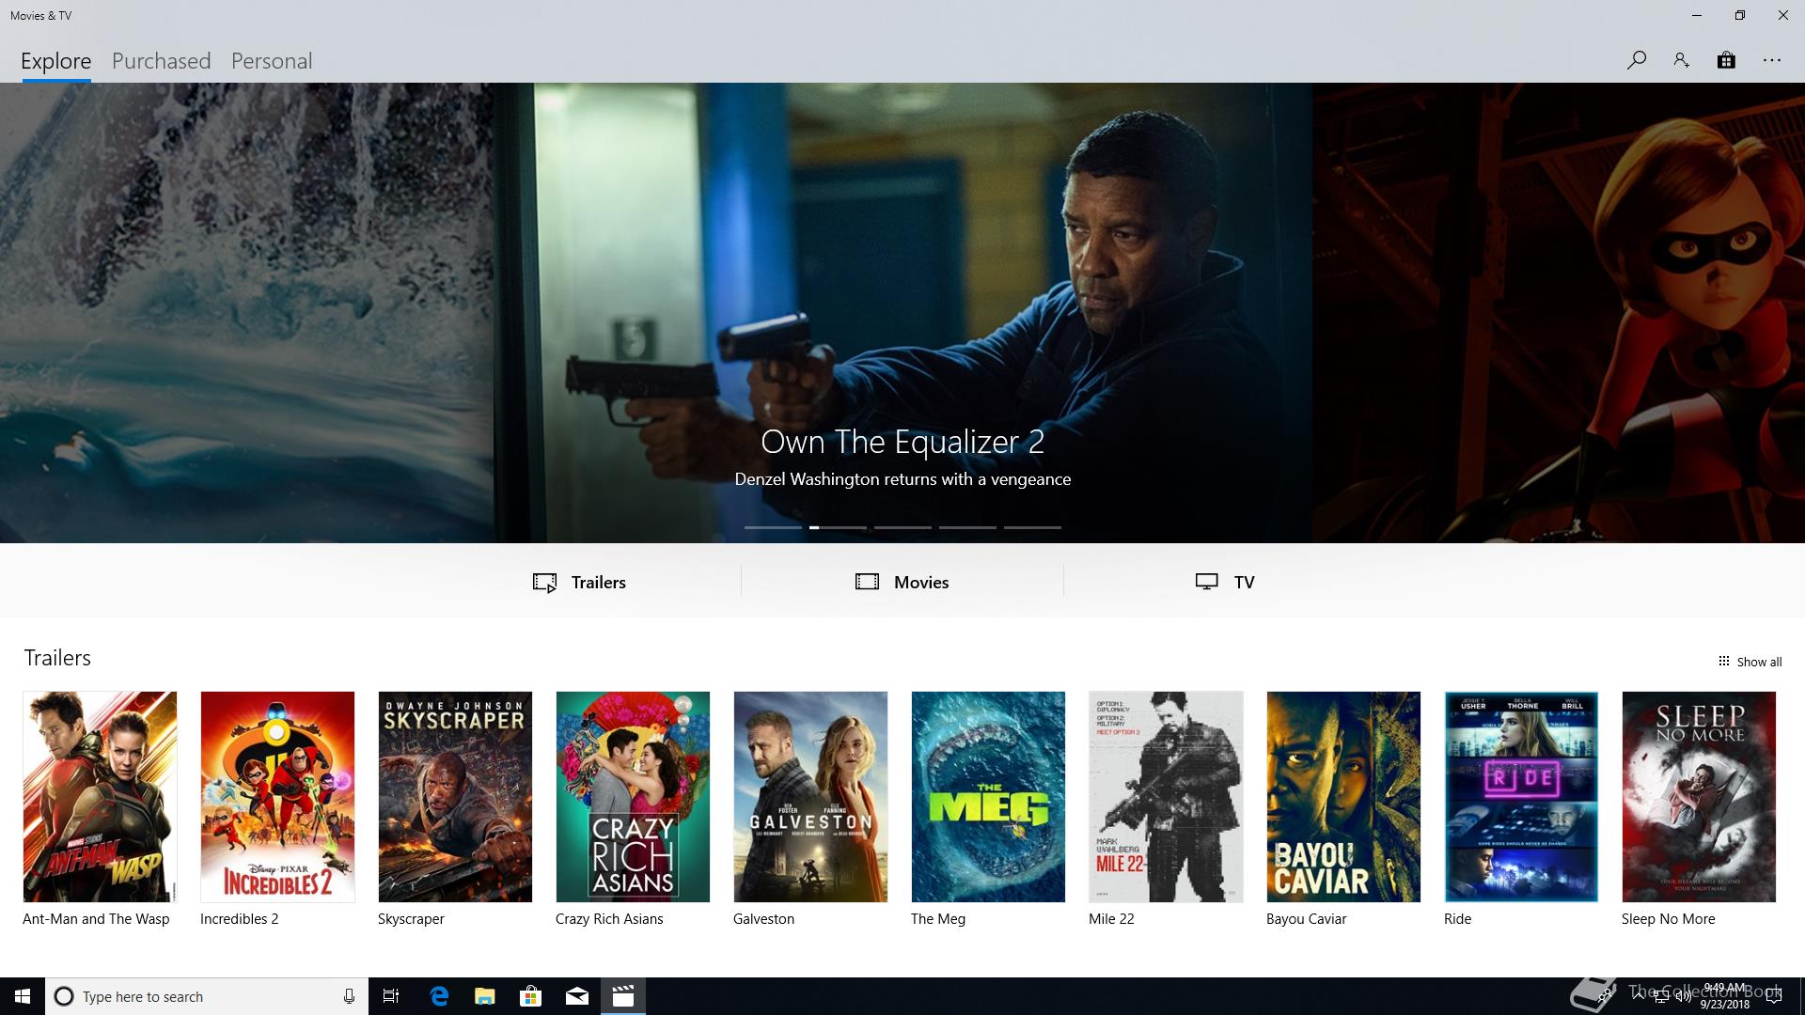1805x1015 pixels.
Task: Click the taskbar search box
Action: coord(207,996)
